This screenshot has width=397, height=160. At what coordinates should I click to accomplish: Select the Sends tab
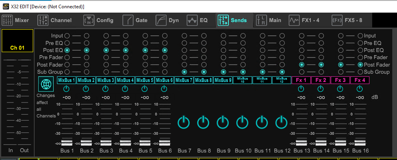(232, 20)
